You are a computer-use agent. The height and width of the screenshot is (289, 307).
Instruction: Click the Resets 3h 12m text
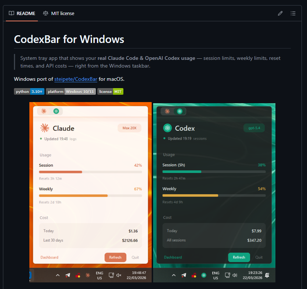point(50,178)
